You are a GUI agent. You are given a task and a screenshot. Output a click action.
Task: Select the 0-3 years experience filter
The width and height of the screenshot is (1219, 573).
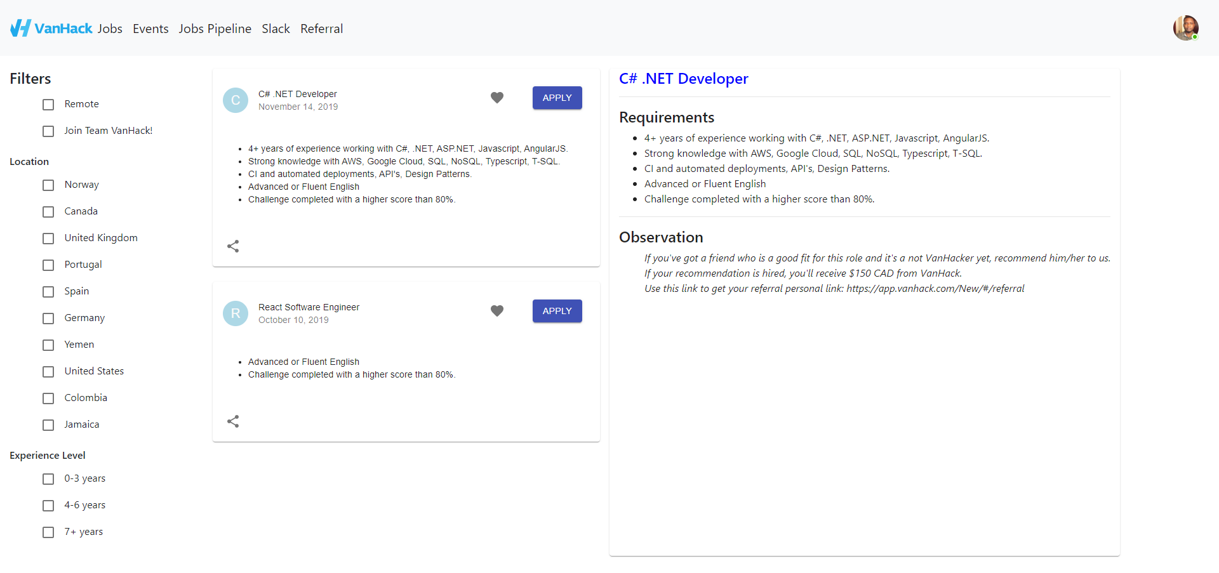(x=48, y=478)
